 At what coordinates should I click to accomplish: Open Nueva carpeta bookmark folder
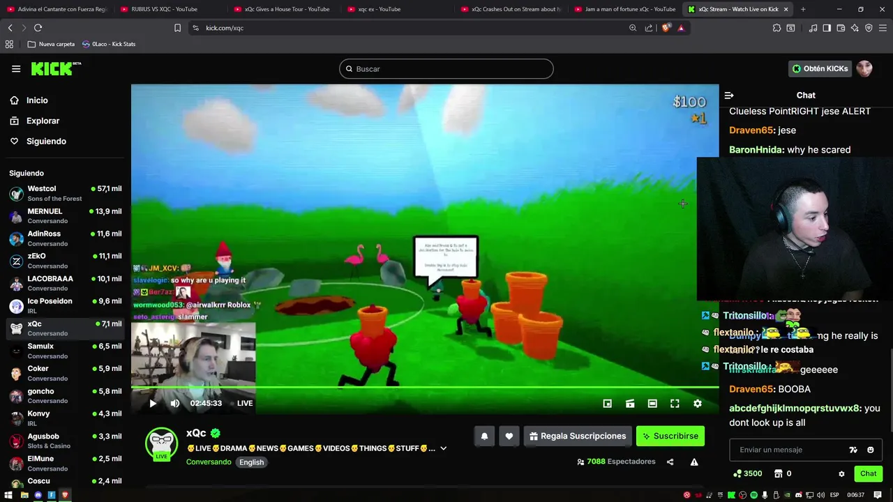[51, 44]
